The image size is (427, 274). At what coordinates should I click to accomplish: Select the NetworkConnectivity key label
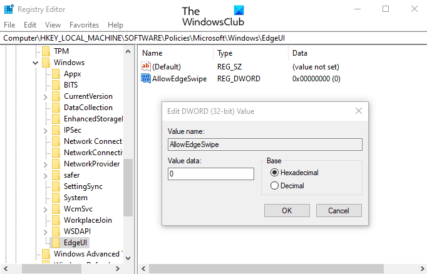93,153
